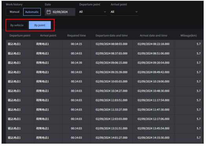Viewport: 206px width, 146px height.
Task: Click arrival point cell in 08:37:03 row
Action: [x=48, y=53]
